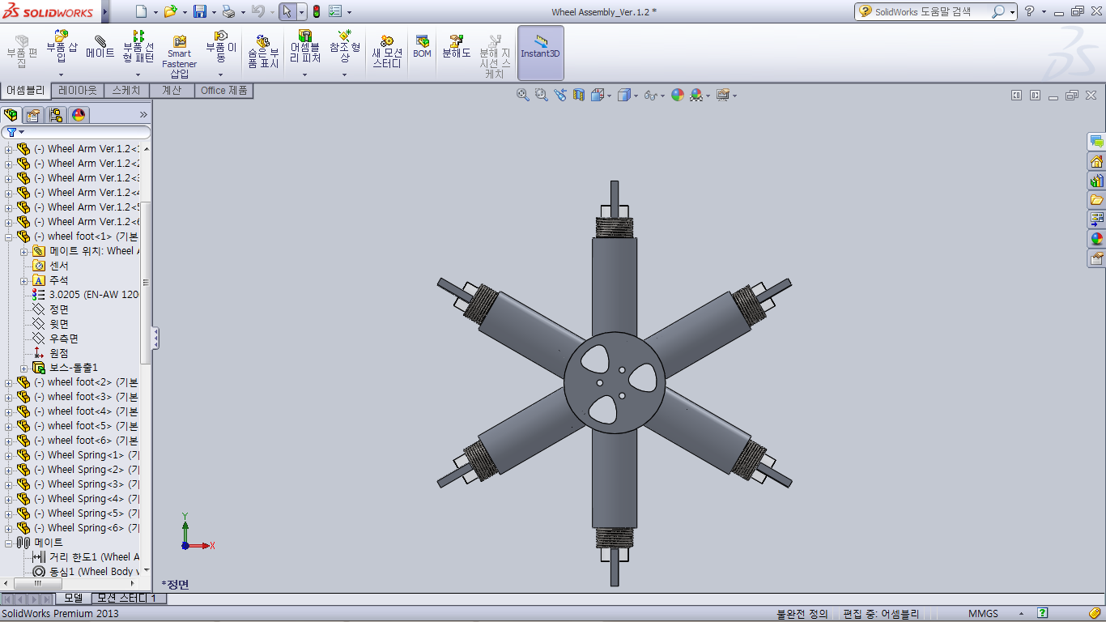Toggle the Rebuild traffic light icon
The width and height of the screenshot is (1106, 622).
316,11
